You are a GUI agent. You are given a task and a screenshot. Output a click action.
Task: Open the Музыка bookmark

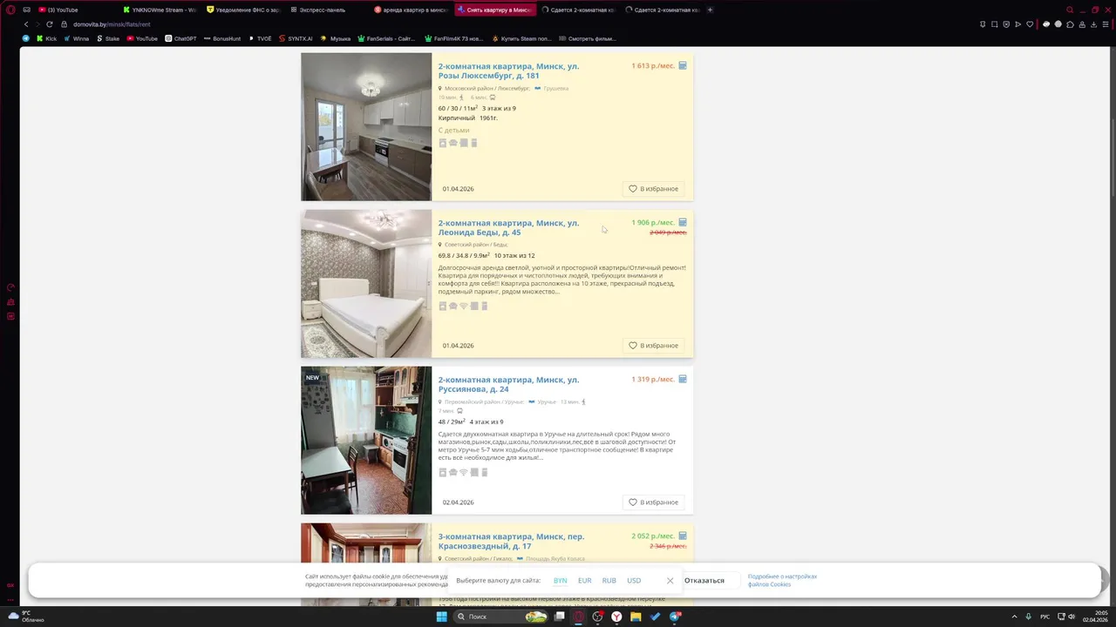[336, 38]
